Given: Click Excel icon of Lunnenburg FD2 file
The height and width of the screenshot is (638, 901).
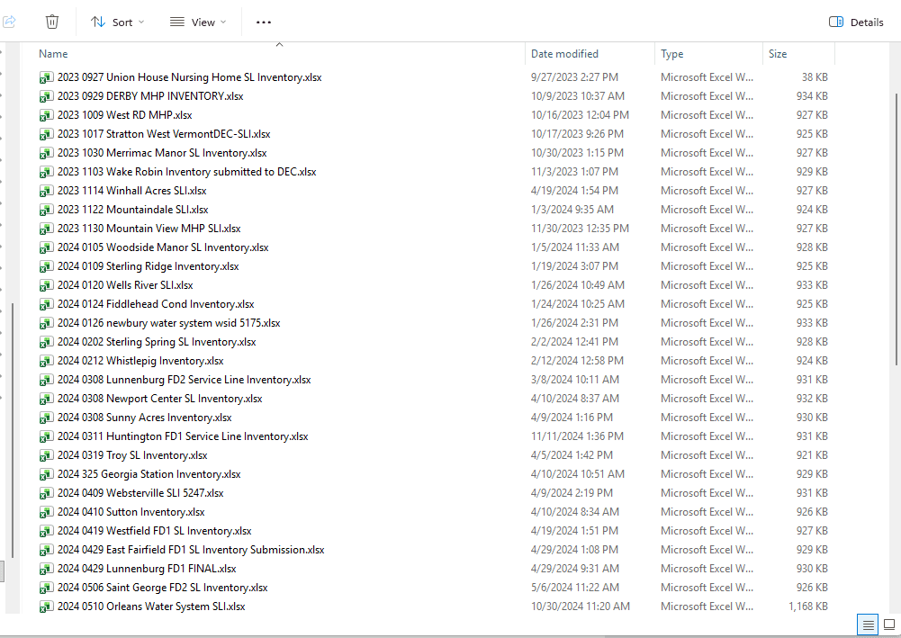Looking at the screenshot, I should 46,381.
